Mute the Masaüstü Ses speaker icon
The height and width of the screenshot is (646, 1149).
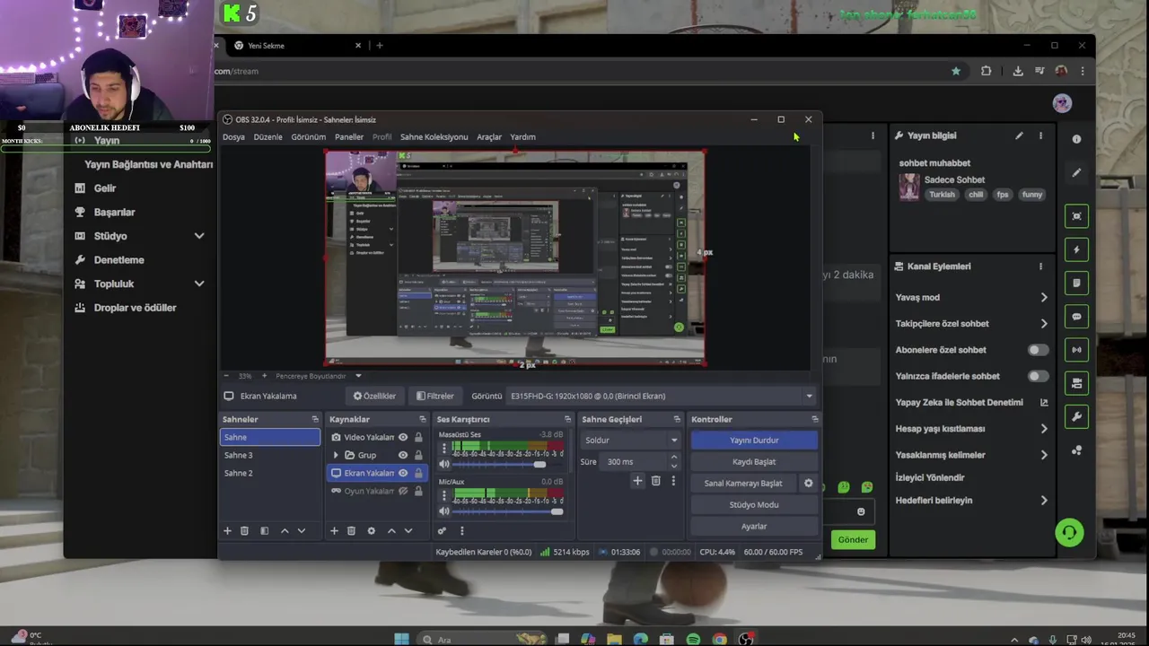(x=443, y=465)
